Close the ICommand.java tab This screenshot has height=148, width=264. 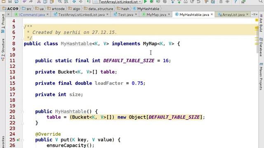pyautogui.click(x=48, y=14)
